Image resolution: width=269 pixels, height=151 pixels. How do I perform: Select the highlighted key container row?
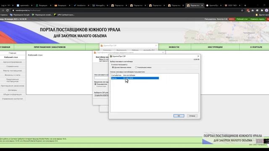(x=135, y=78)
